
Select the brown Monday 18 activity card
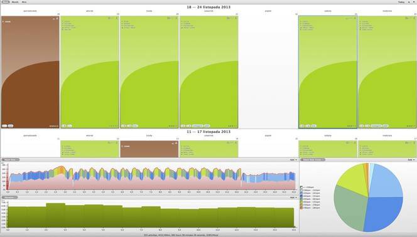[x=30, y=72]
